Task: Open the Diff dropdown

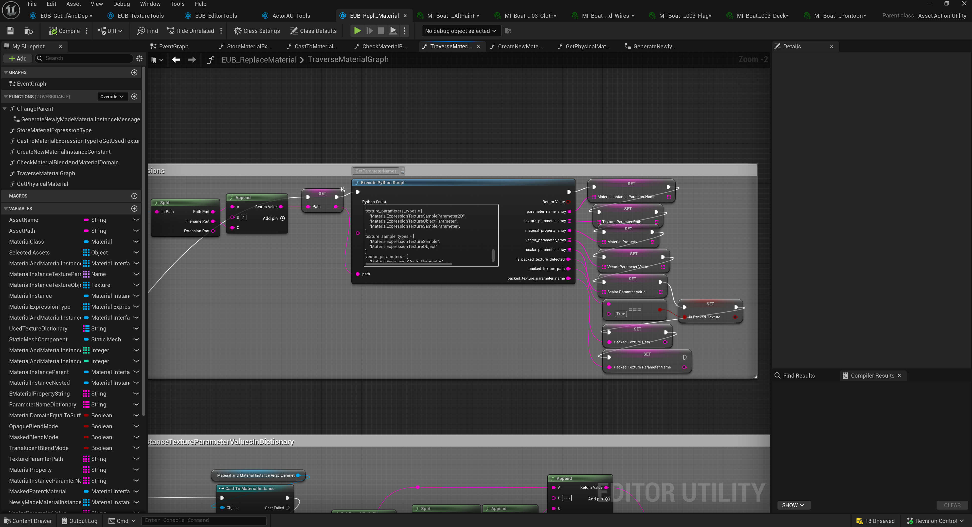Action: click(110, 31)
